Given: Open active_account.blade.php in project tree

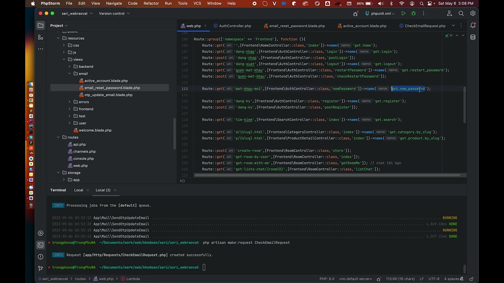Looking at the screenshot, I should click(x=106, y=81).
